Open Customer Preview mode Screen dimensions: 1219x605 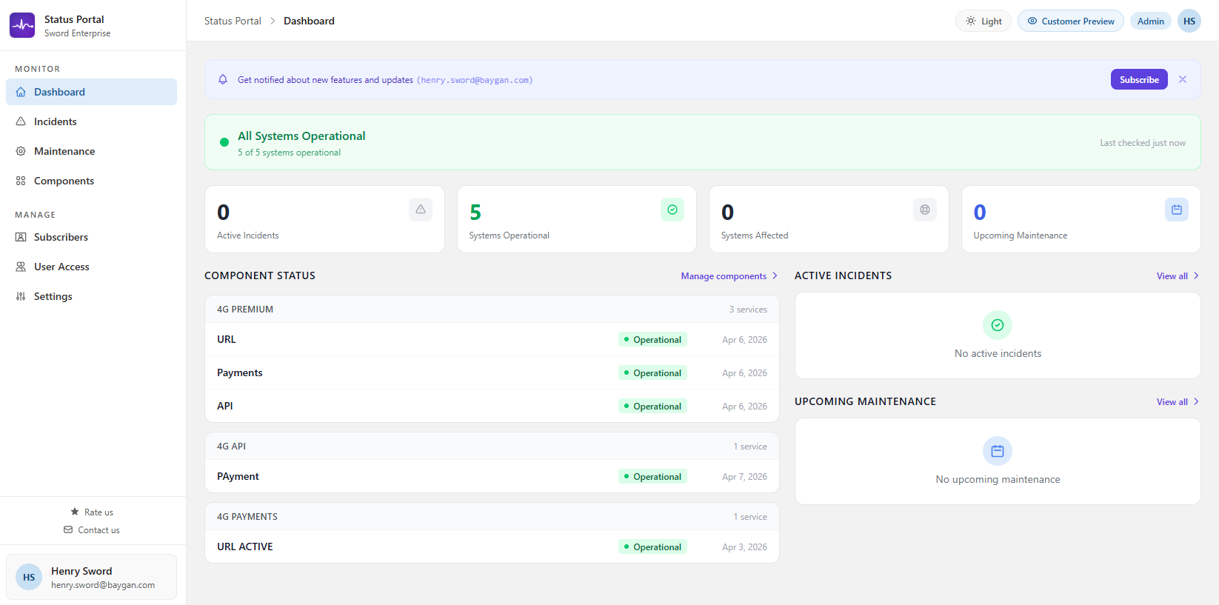point(1071,21)
